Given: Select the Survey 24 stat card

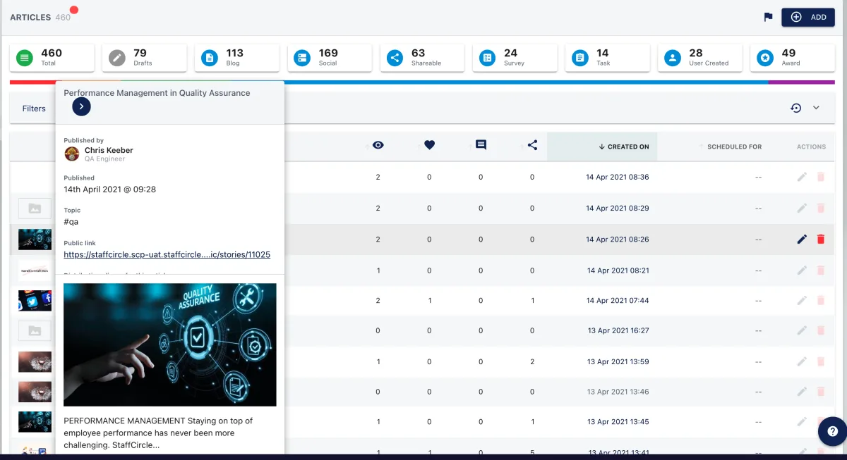Looking at the screenshot, I should pos(515,58).
